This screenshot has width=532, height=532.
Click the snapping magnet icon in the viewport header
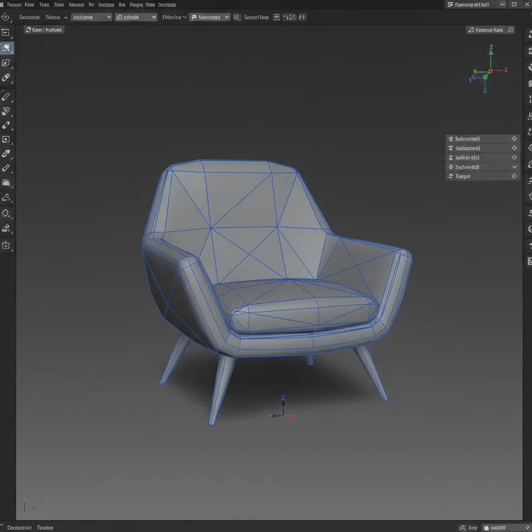(236, 17)
